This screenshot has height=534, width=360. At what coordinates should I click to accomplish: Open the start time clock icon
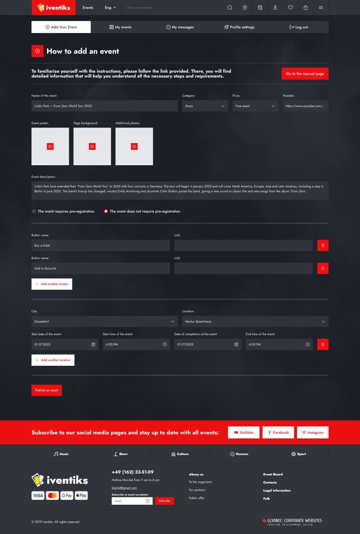165,345
